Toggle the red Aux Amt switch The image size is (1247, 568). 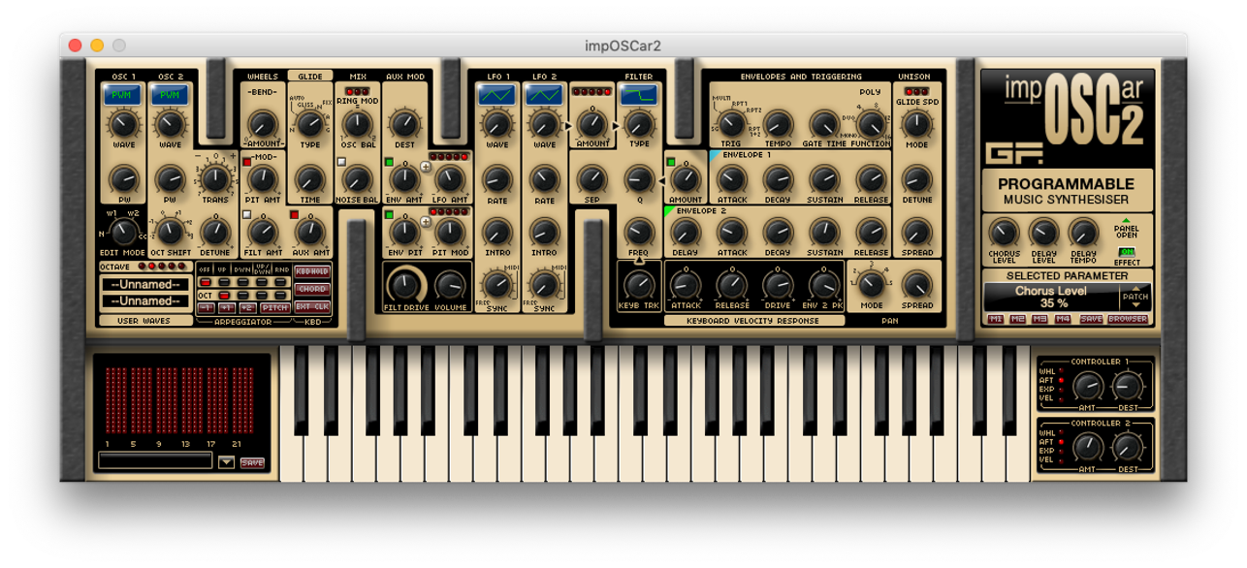[295, 214]
